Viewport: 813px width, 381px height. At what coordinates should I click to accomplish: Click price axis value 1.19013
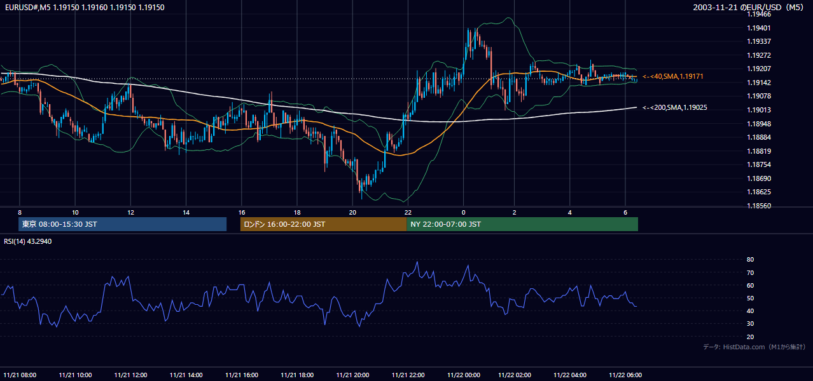pos(759,110)
